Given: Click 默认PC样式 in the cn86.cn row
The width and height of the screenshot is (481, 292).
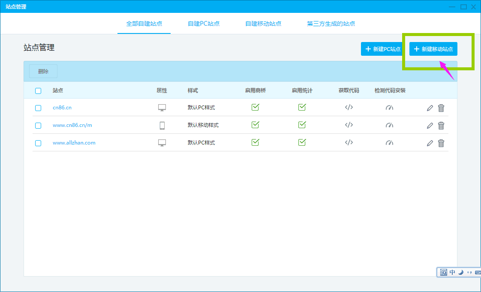Looking at the screenshot, I should tap(201, 108).
